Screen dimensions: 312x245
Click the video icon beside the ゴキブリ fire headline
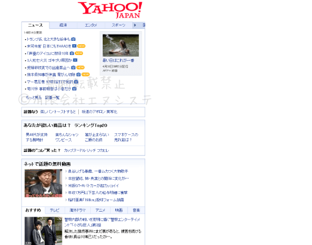tap(75, 60)
